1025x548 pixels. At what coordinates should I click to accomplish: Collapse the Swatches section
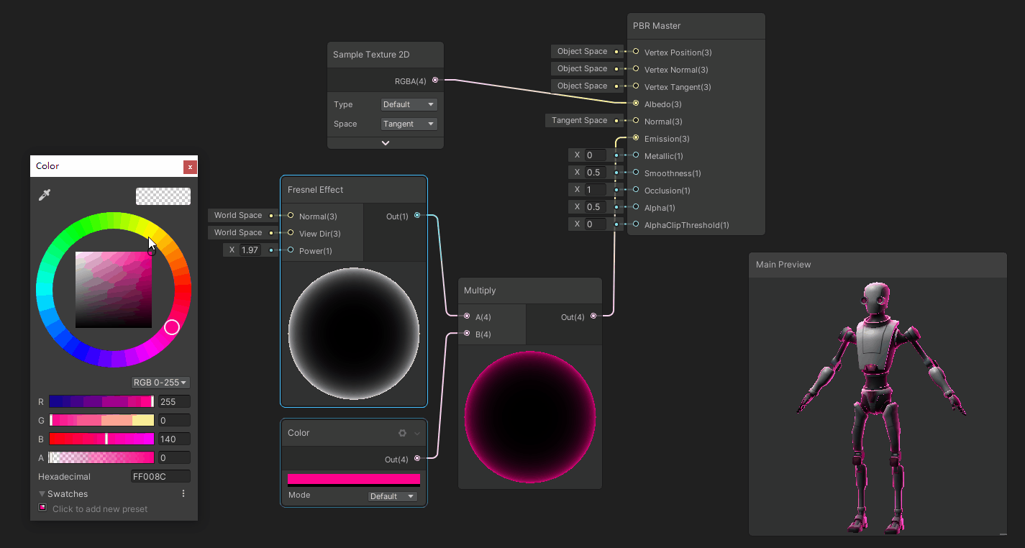click(42, 494)
